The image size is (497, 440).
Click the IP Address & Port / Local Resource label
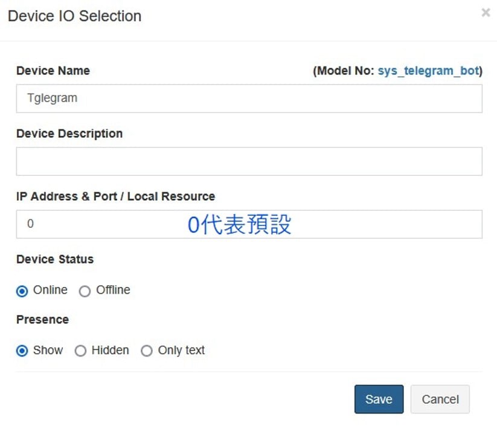[x=115, y=196]
